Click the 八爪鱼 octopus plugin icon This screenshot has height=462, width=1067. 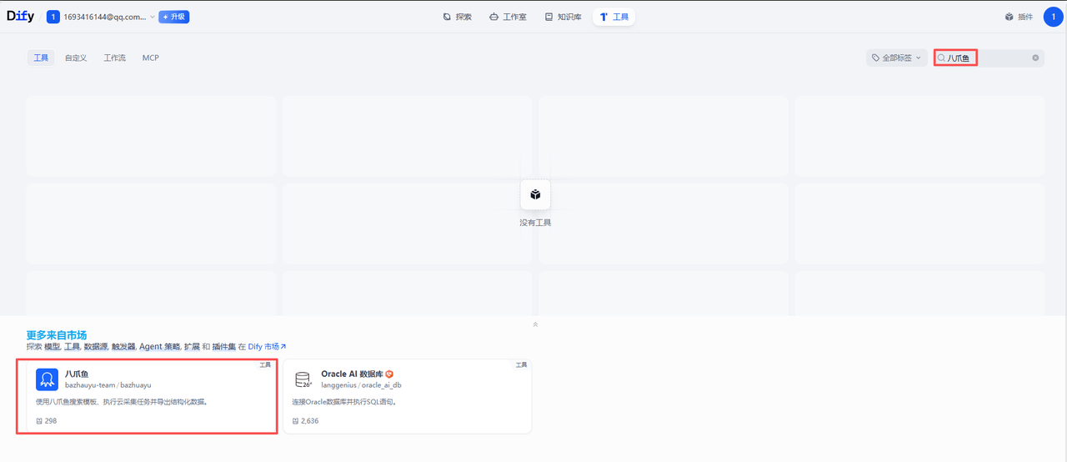click(x=47, y=379)
